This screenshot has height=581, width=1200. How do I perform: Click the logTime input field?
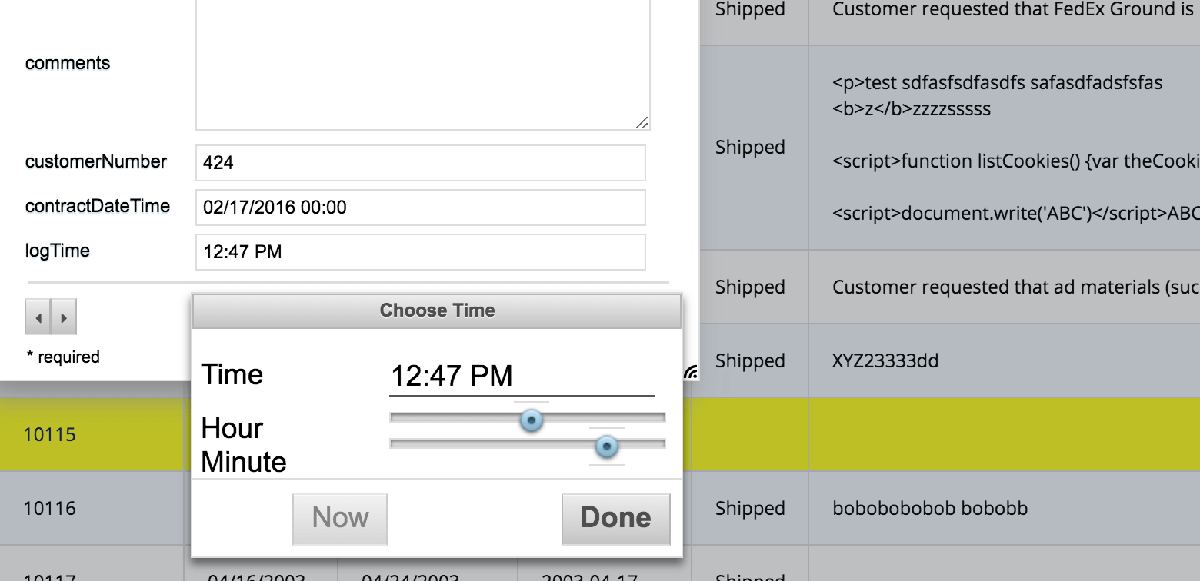pyautogui.click(x=421, y=252)
